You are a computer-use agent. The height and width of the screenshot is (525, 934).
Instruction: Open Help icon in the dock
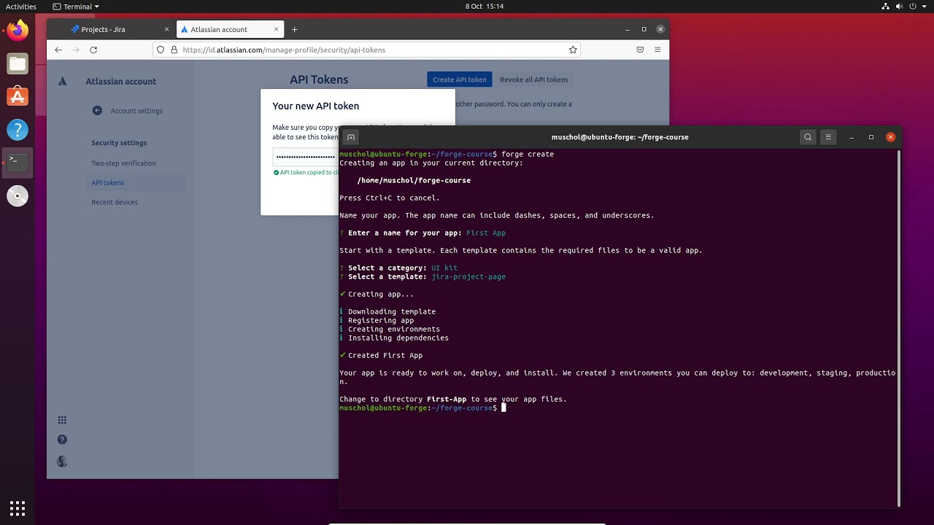(x=18, y=130)
